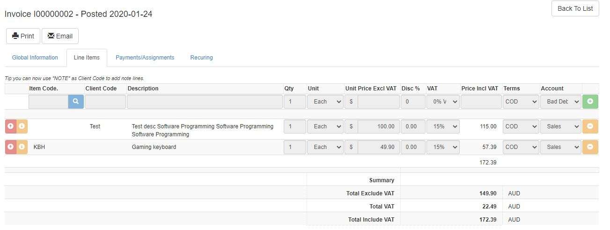Click the green add line item icon

(x=590, y=102)
